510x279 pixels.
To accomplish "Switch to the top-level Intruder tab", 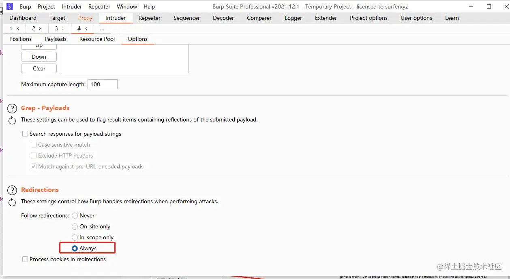I will point(116,18).
